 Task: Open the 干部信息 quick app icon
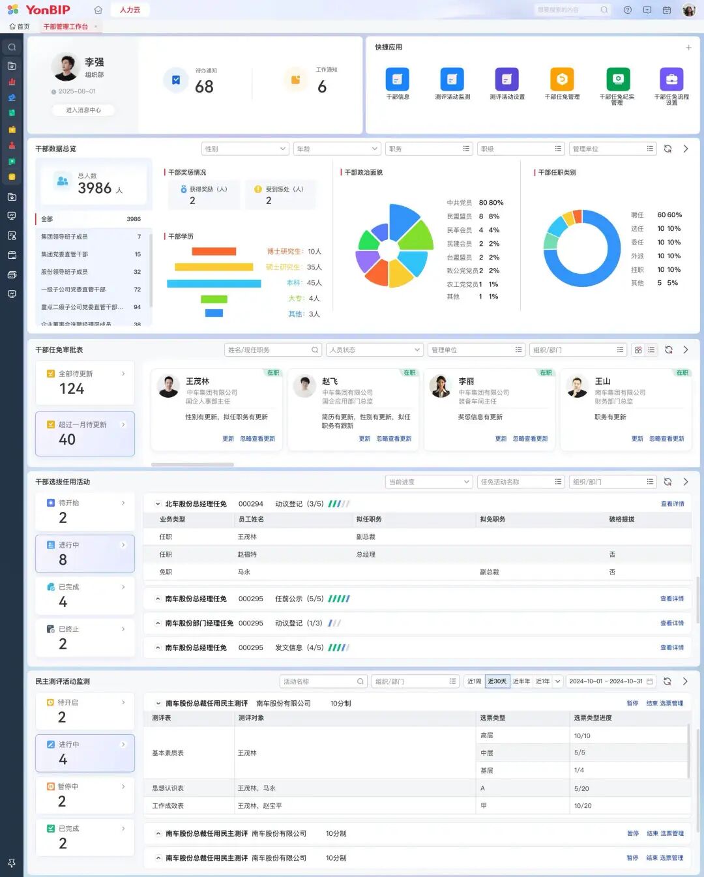point(397,80)
